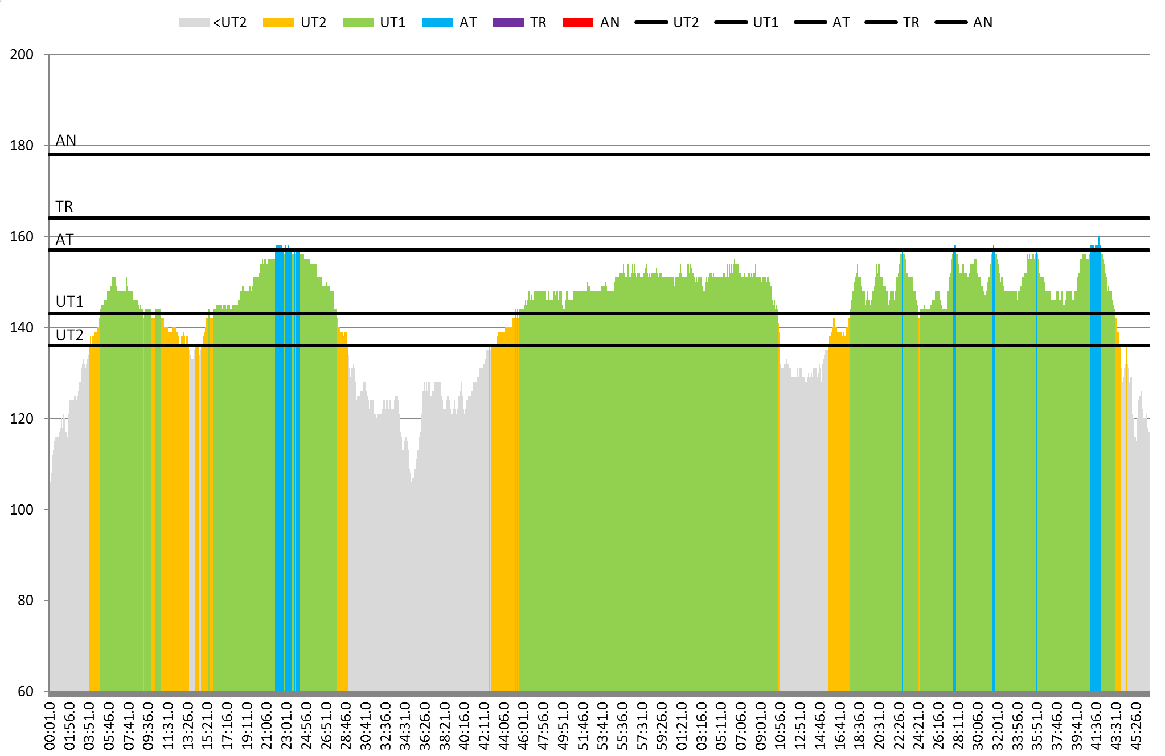This screenshot has width=1165, height=756.
Task: Click the gray <UT2 legend swatch
Action: tap(194, 23)
